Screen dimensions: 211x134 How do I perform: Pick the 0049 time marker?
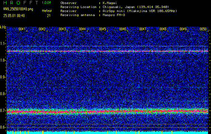point(183,29)
